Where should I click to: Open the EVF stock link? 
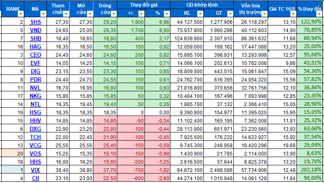pyautogui.click(x=35, y=63)
